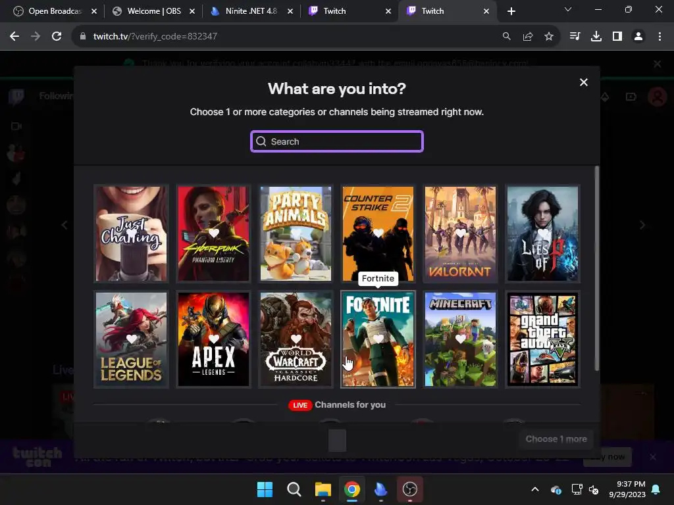Select the Counter-Strike 2 category
The image size is (674, 505).
[378, 233]
